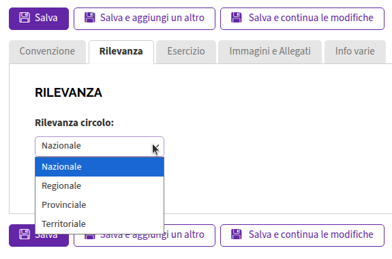
Task: Switch to the Convenzione tab
Action: (47, 52)
